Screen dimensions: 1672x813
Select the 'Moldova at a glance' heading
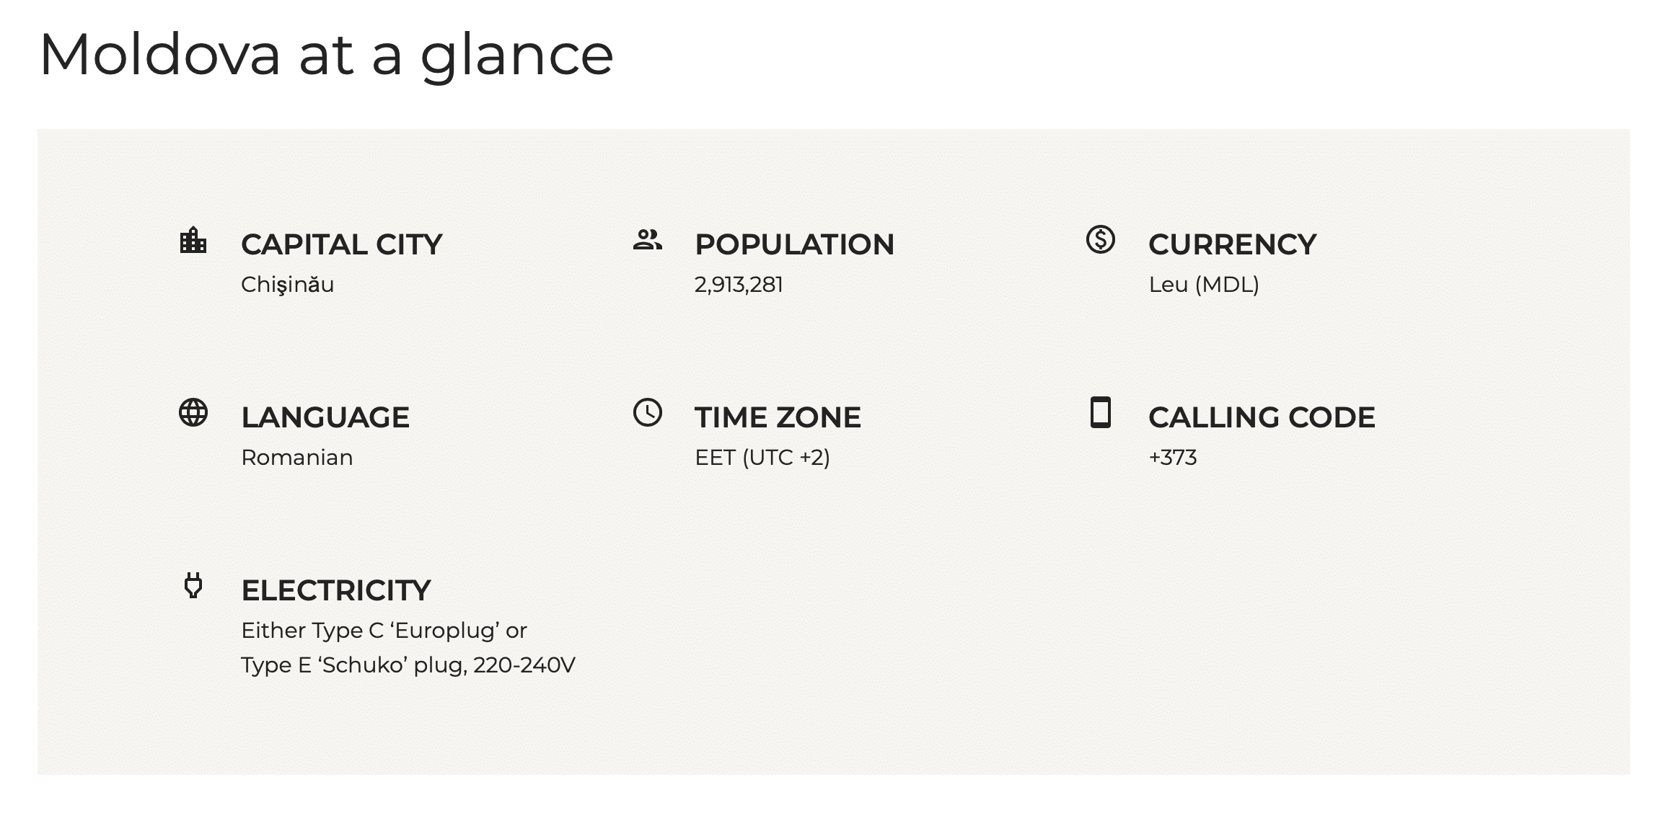[x=326, y=55]
